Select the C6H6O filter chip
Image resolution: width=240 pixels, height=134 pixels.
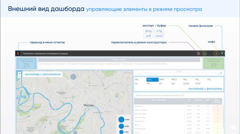(x=186, y=84)
